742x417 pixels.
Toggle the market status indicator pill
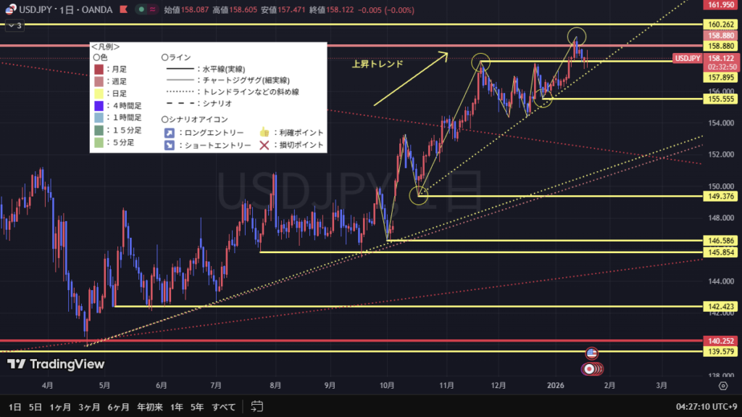pyautogui.click(x=146, y=9)
